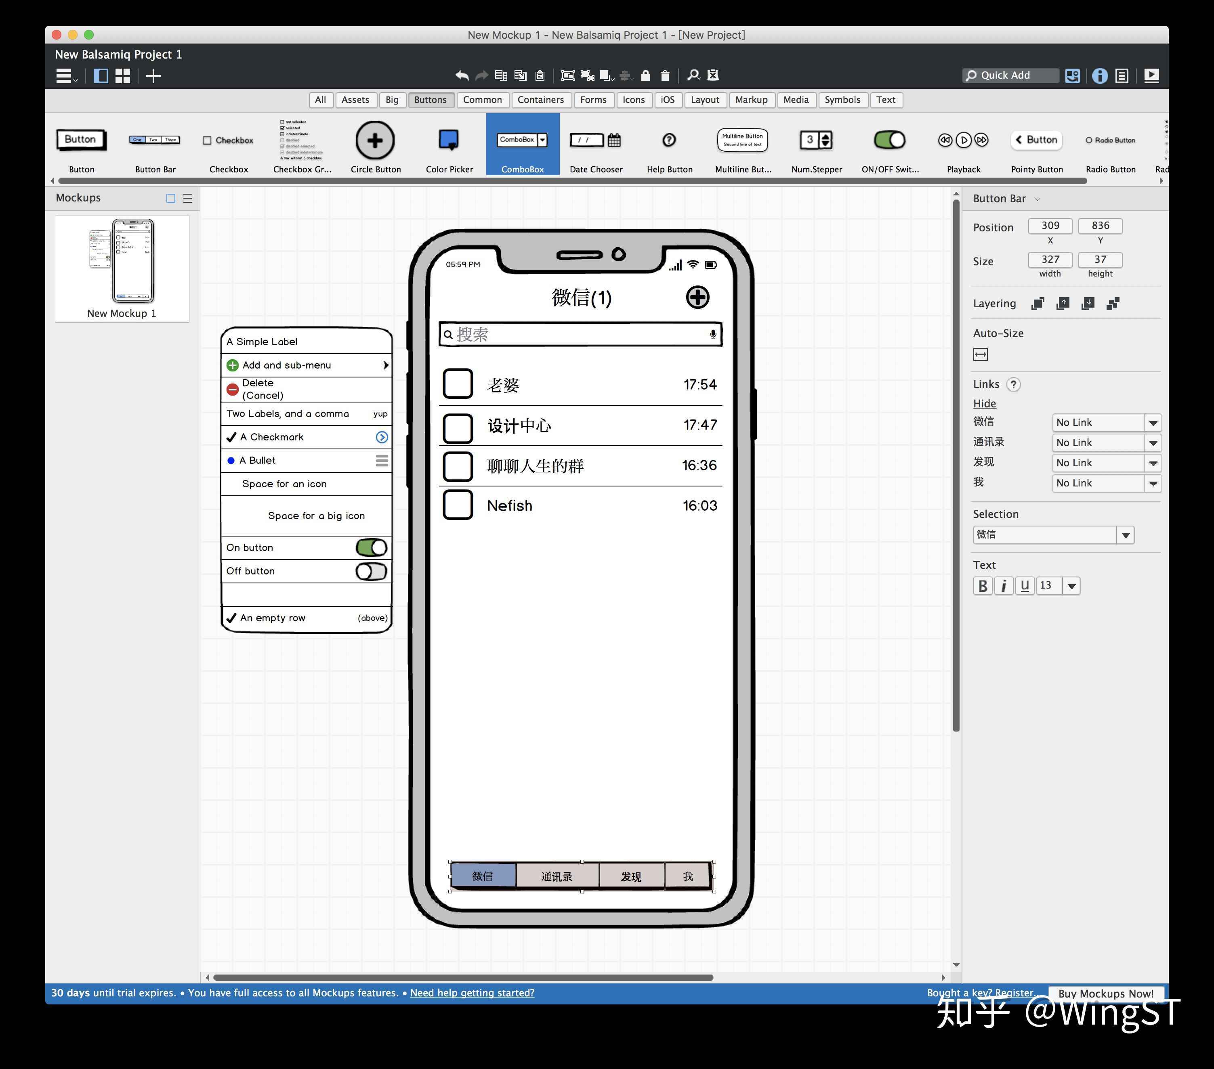The height and width of the screenshot is (1069, 1214).
Task: Click Send to Back layering icon
Action: 1113,304
